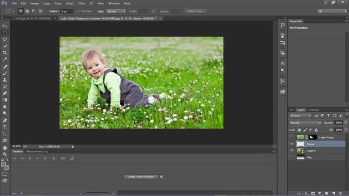Select the Eraser tool

pyautogui.click(x=5, y=93)
